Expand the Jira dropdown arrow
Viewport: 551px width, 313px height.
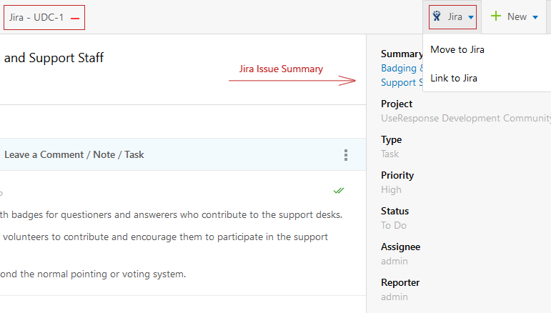click(471, 17)
